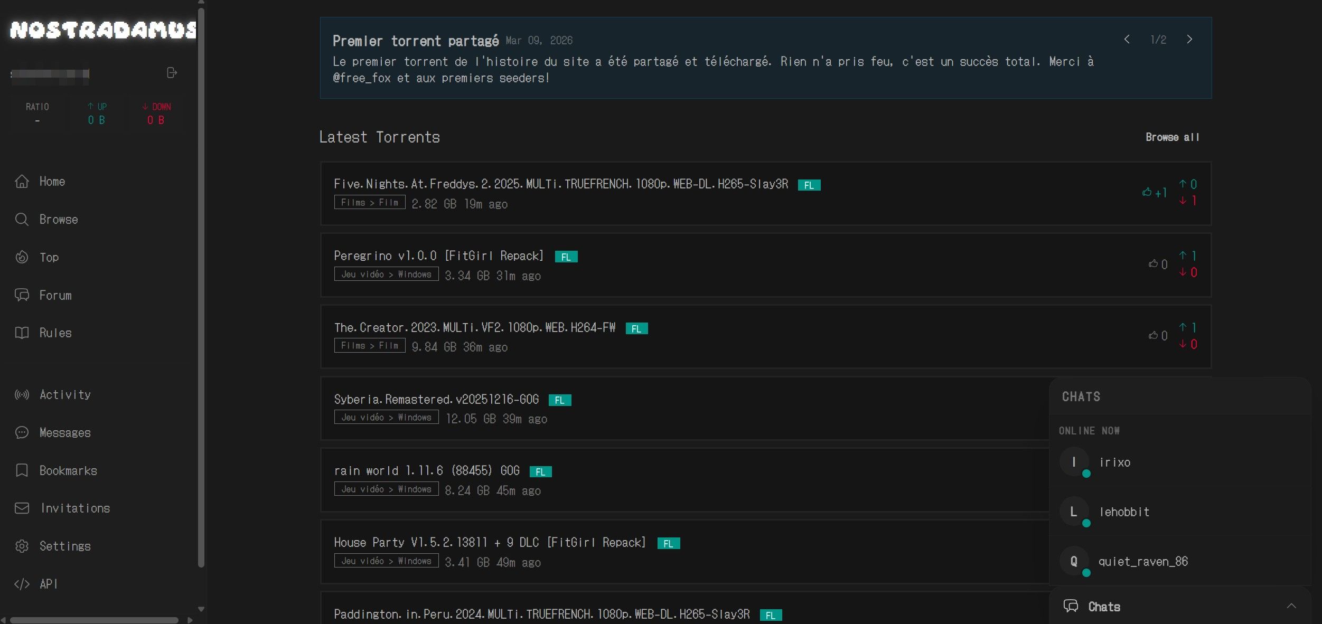Go to next announcement arrow
This screenshot has height=624, width=1322.
tap(1189, 40)
